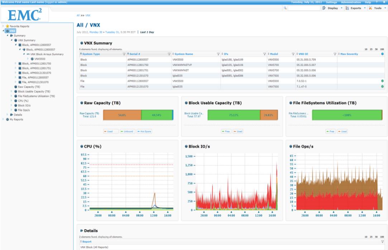Screen dimensions: 388x250
Task: Expand the Block Usable Capacity (TB) tree arrow
Action: tap(11, 91)
